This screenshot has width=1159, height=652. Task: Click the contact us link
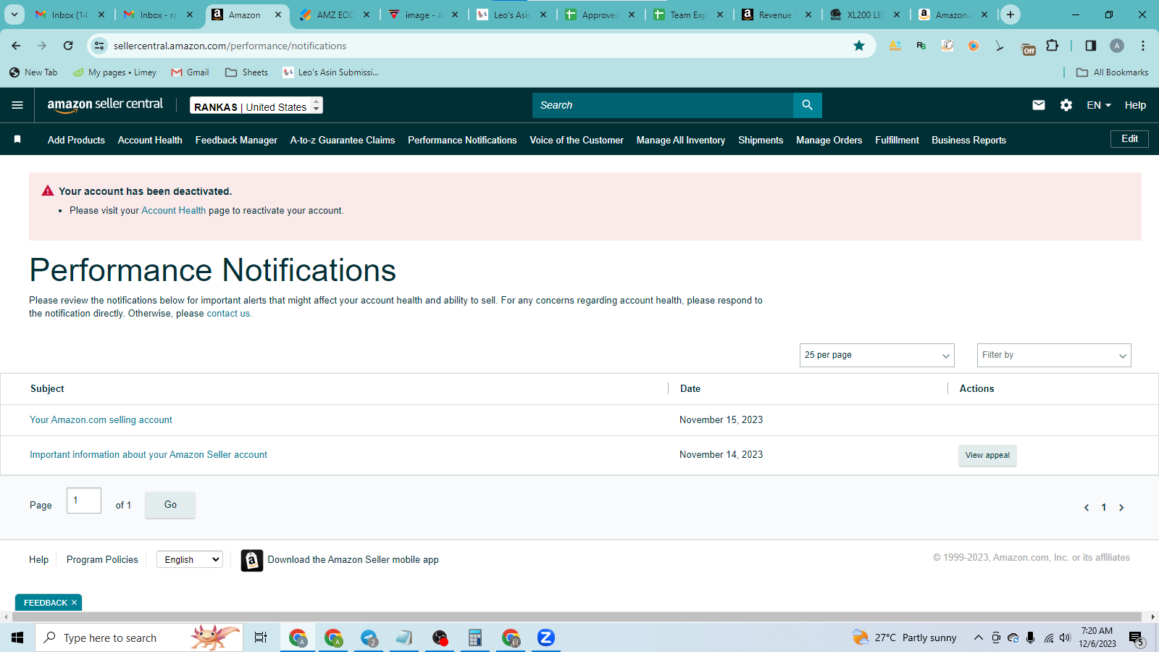(228, 314)
